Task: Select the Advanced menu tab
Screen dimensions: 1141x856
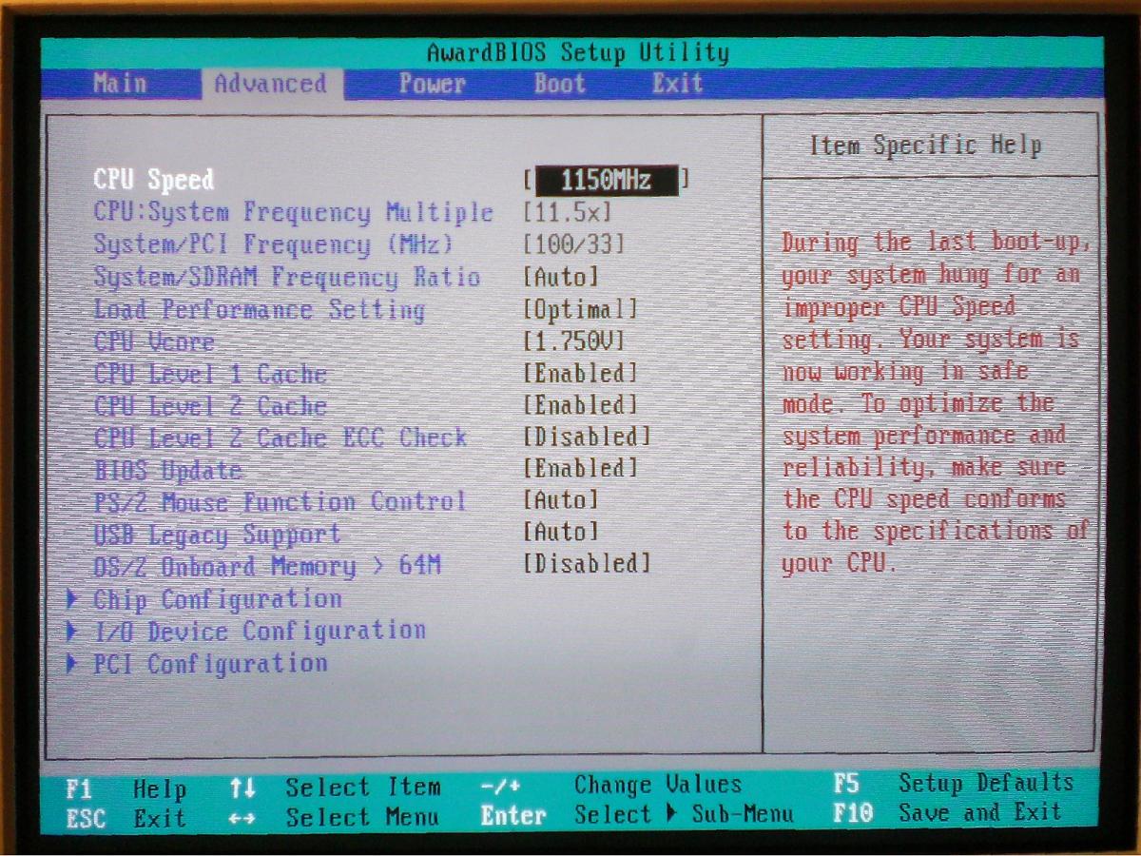Action: (270, 84)
